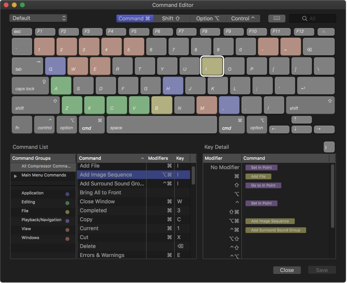
Task: Click the space bar on the virtual keyboard
Action: click(162, 124)
